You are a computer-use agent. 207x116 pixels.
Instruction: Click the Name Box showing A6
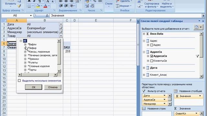coord(15,15)
